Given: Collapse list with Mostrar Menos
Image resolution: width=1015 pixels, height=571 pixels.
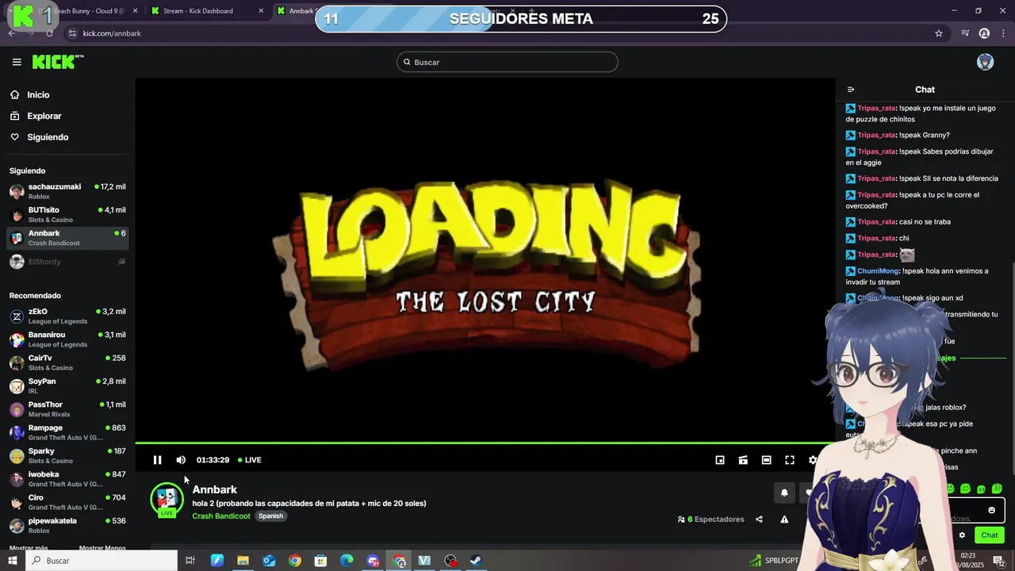Looking at the screenshot, I should coord(102,548).
